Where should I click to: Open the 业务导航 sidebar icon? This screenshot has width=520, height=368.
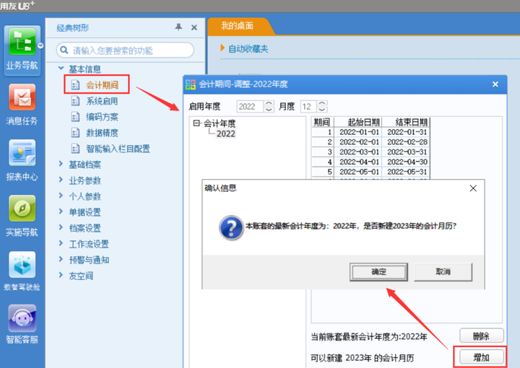click(x=22, y=42)
